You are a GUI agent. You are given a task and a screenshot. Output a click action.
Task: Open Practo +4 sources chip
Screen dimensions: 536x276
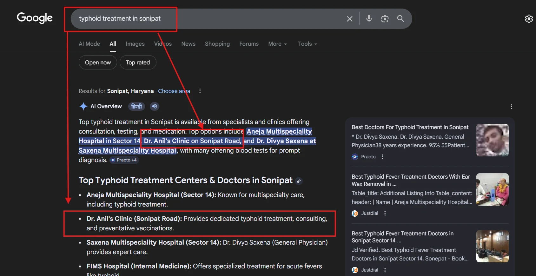tap(124, 160)
